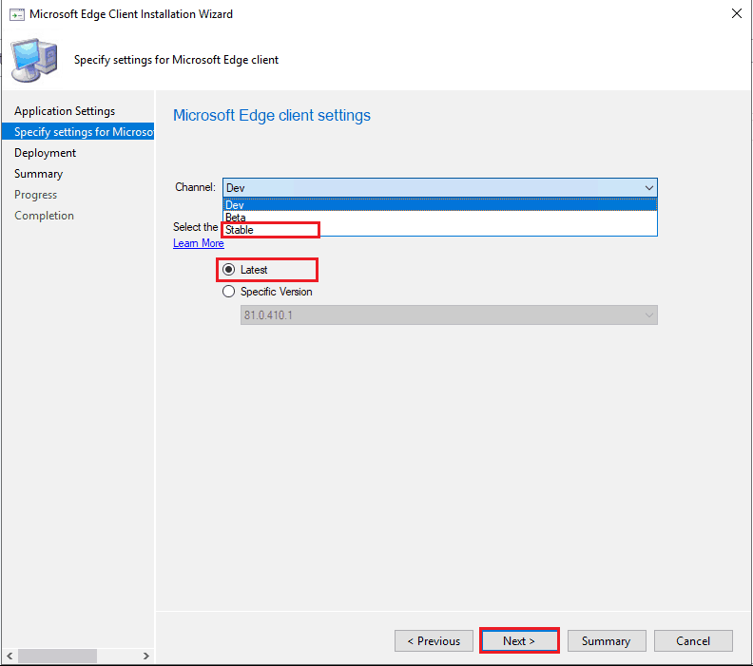Go to Application Settings step

pos(65,111)
